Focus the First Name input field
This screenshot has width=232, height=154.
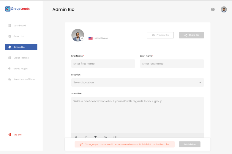pyautogui.click(x=103, y=64)
